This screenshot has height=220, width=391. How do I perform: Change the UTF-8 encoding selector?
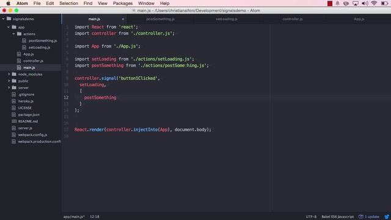coord(311,216)
